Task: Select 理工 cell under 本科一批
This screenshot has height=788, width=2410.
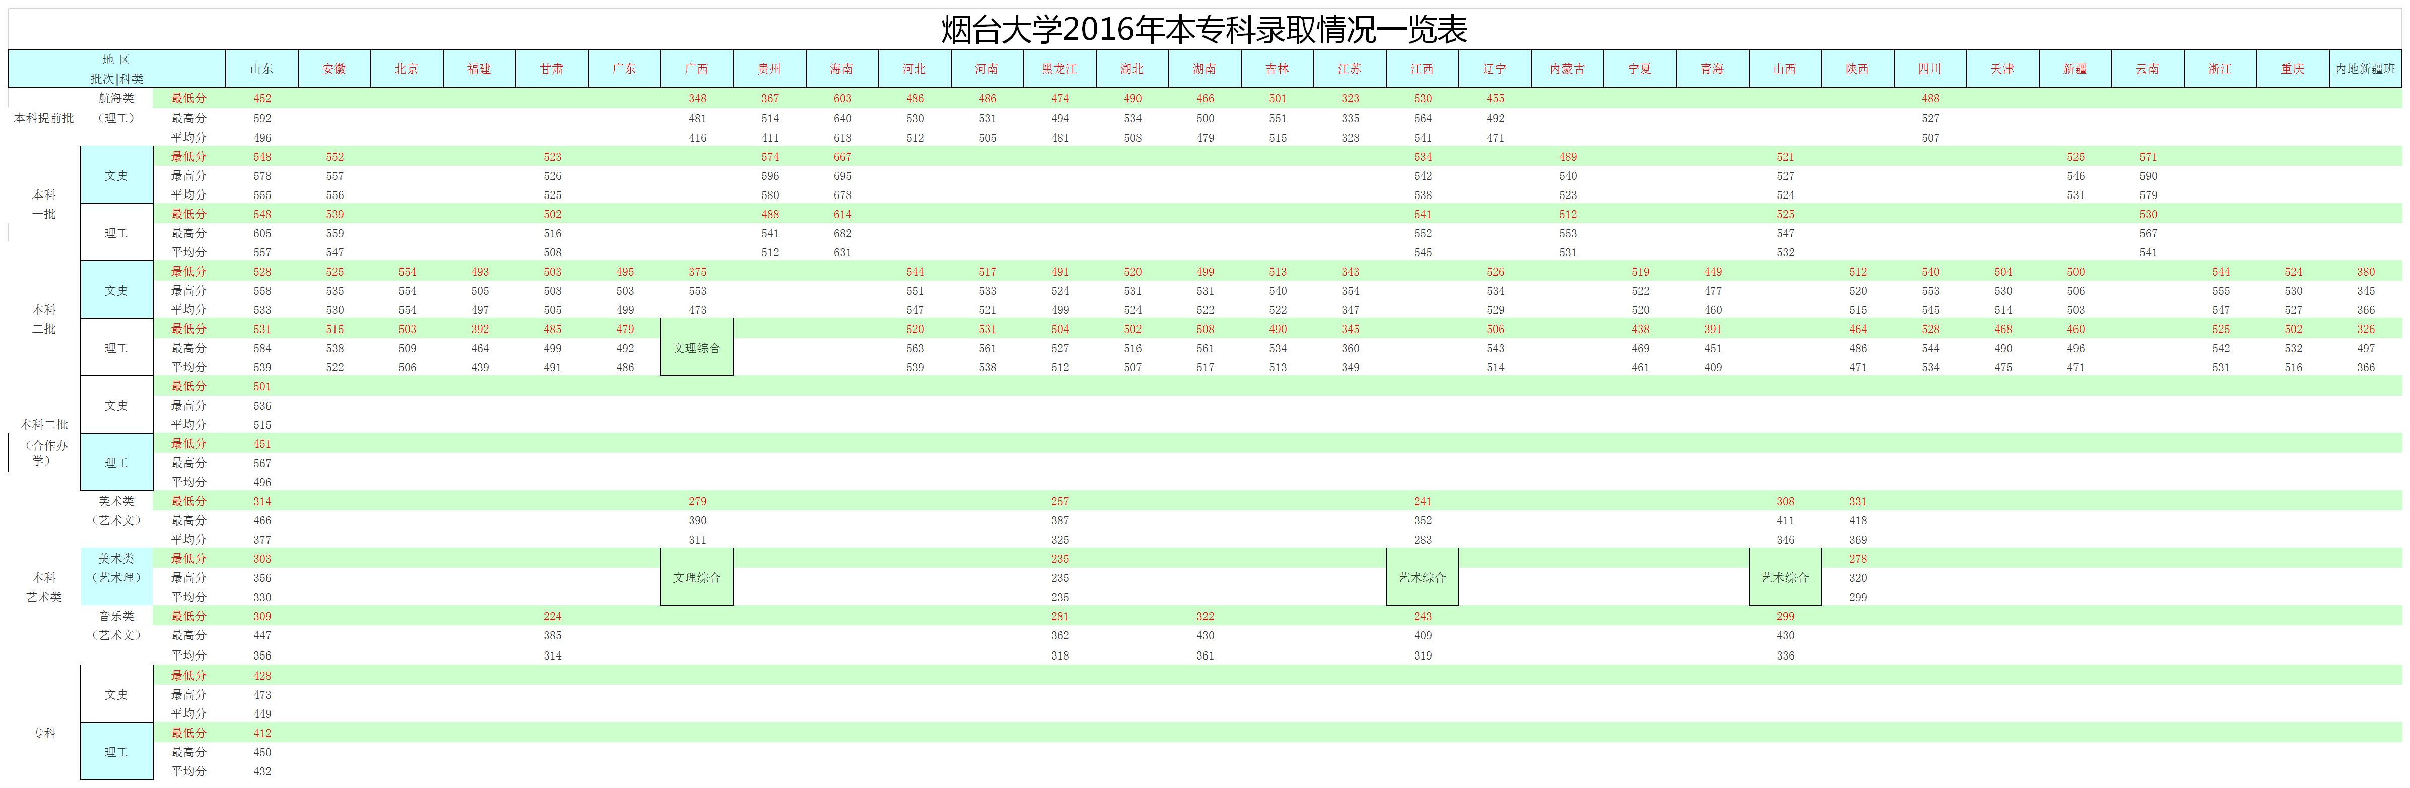Action: pos(117,233)
